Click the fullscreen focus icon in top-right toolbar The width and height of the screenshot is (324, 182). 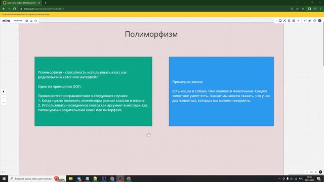coord(285,21)
